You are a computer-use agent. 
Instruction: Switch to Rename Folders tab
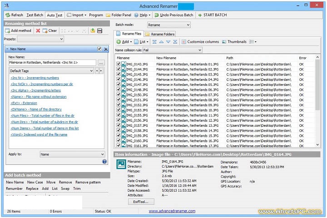(160, 34)
